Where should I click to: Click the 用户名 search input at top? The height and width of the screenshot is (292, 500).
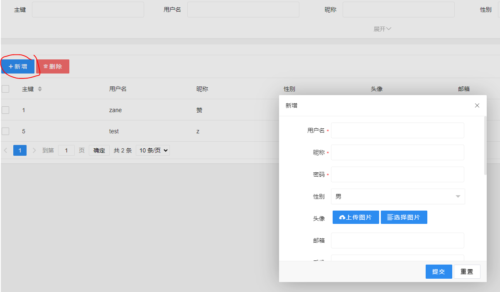(x=243, y=10)
